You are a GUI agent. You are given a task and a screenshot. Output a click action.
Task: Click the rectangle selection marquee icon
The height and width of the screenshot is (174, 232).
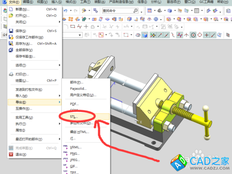(126, 35)
